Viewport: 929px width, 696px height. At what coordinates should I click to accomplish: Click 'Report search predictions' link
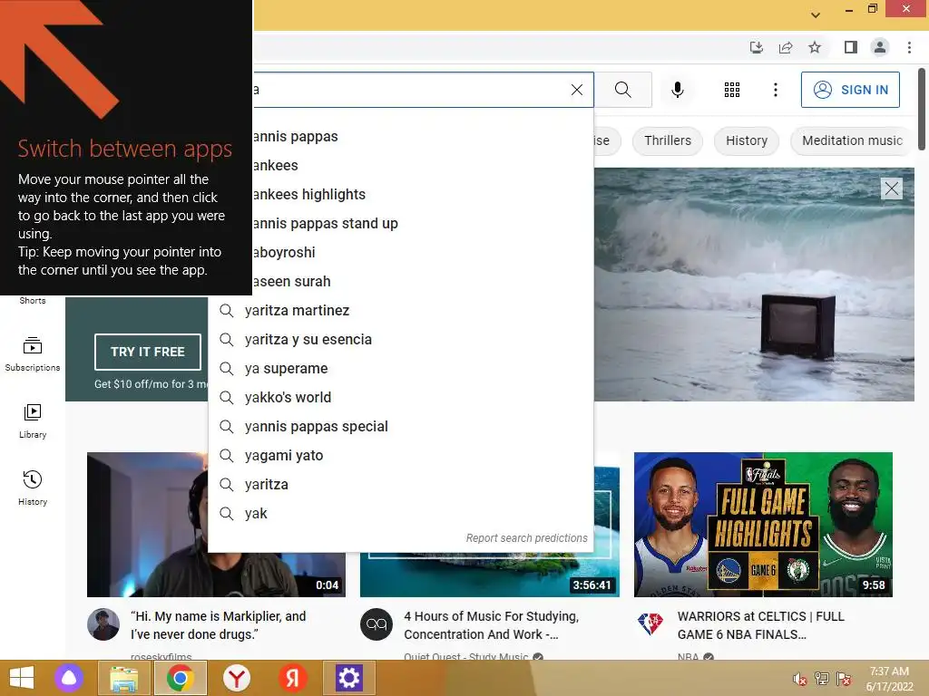tap(526, 538)
